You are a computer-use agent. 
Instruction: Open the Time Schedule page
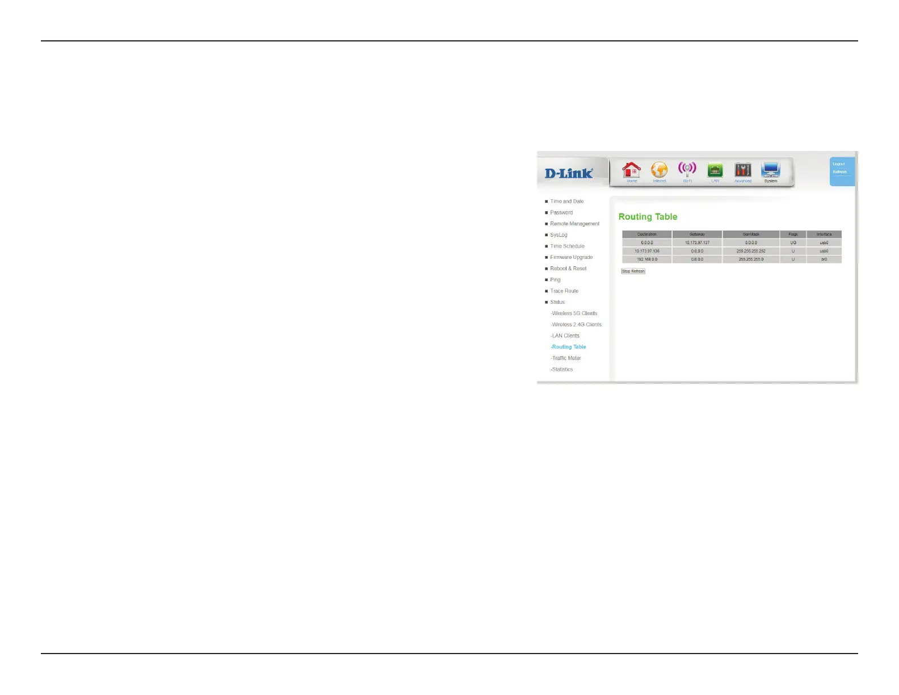tap(567, 246)
